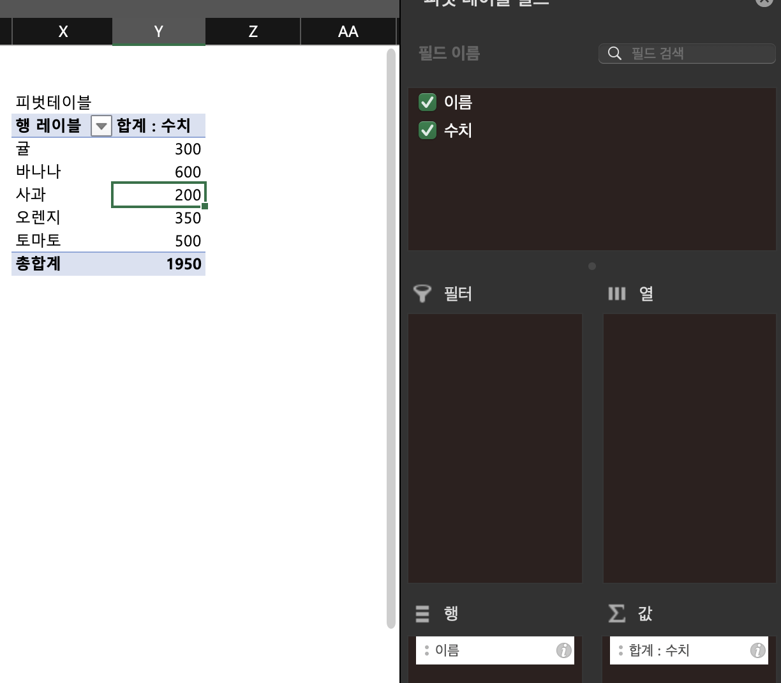
Task: Select column header X
Action: 63,31
